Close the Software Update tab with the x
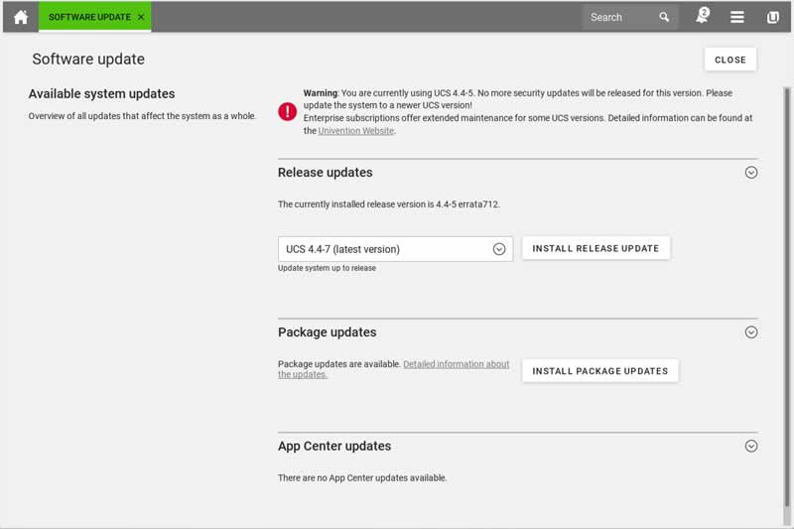 (x=141, y=17)
